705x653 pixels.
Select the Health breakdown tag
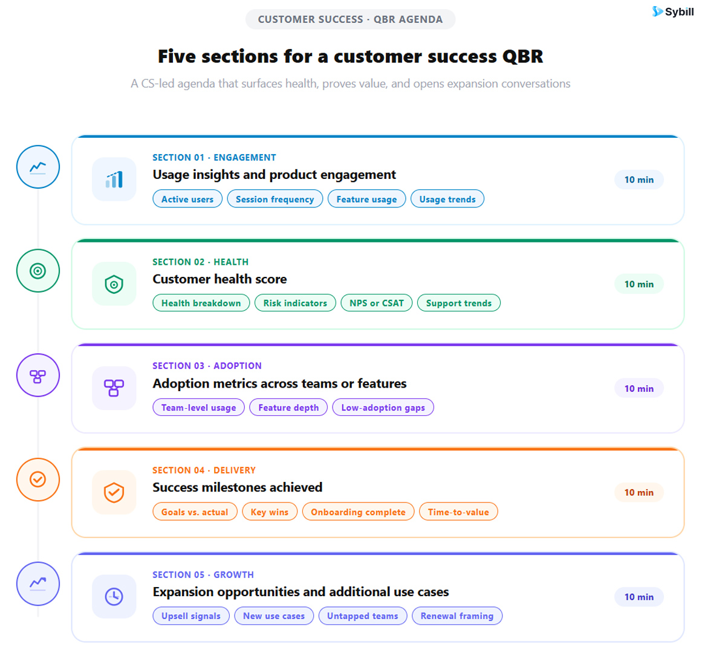coord(201,303)
